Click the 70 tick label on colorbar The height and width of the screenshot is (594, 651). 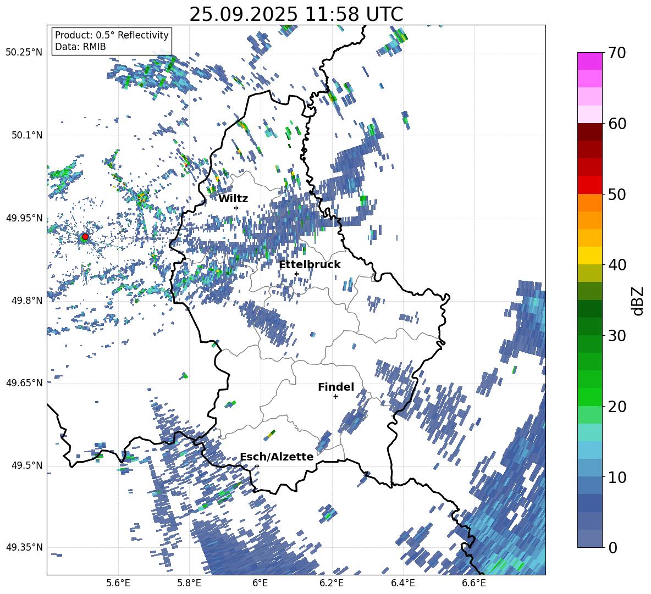click(617, 53)
